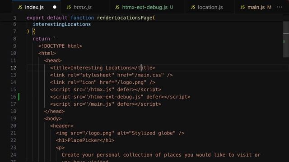The width and height of the screenshot is (289, 162).
Task: Open the location.js tab
Action: click(210, 7)
